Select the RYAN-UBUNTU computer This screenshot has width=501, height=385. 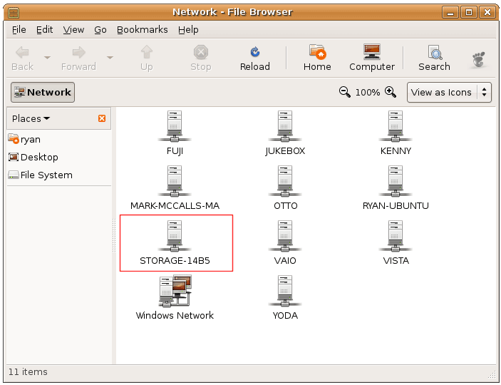click(x=396, y=188)
